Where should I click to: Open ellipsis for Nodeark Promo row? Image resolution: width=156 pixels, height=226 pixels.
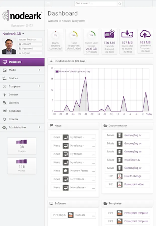(x=93, y=171)
